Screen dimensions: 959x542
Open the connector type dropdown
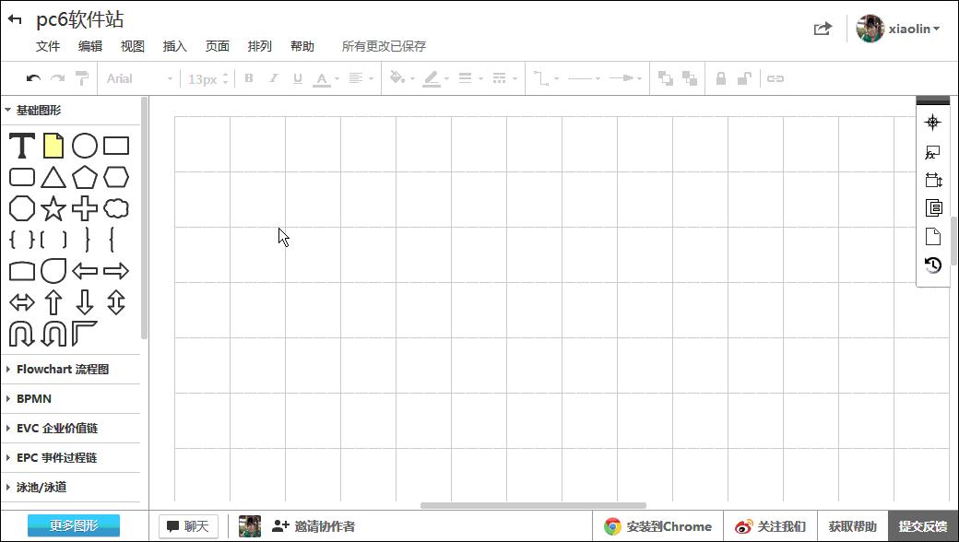coord(546,78)
